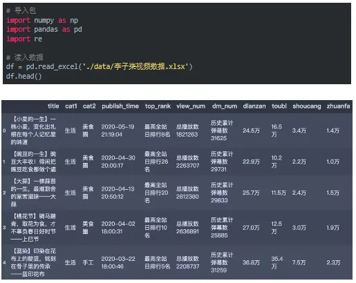Click the dianzan value '36.8万'
Image resolution: width=356 pixels, height=283 pixels.
251,263
